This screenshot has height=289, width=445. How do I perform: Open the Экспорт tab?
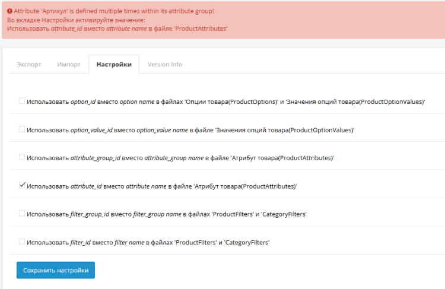click(x=29, y=65)
